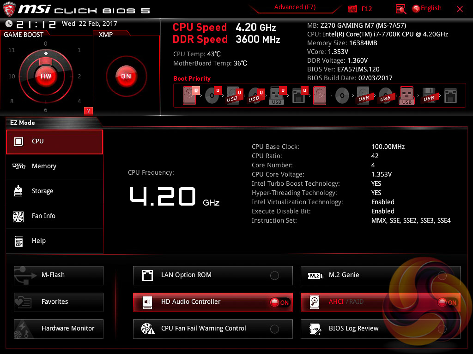473x354 pixels.
Task: Click the floppy drive boot priority icon
Action: [x=428, y=96]
